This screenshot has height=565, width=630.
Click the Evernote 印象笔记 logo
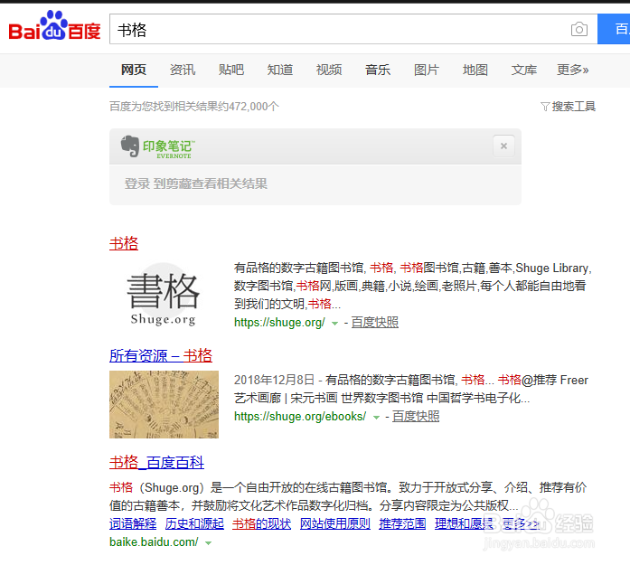158,146
